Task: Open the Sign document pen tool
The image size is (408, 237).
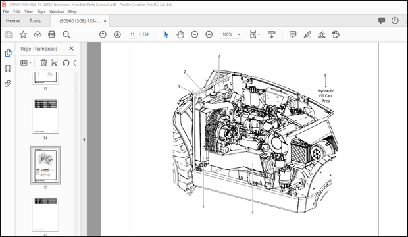Action: point(322,34)
